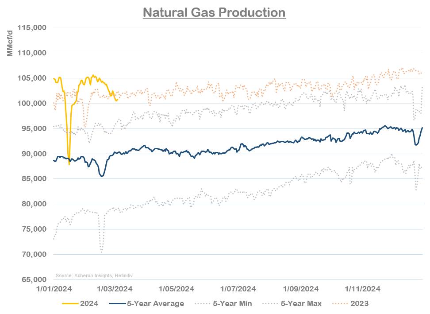
Task: Click the yellow line marker beside 2024
Action: point(71,304)
